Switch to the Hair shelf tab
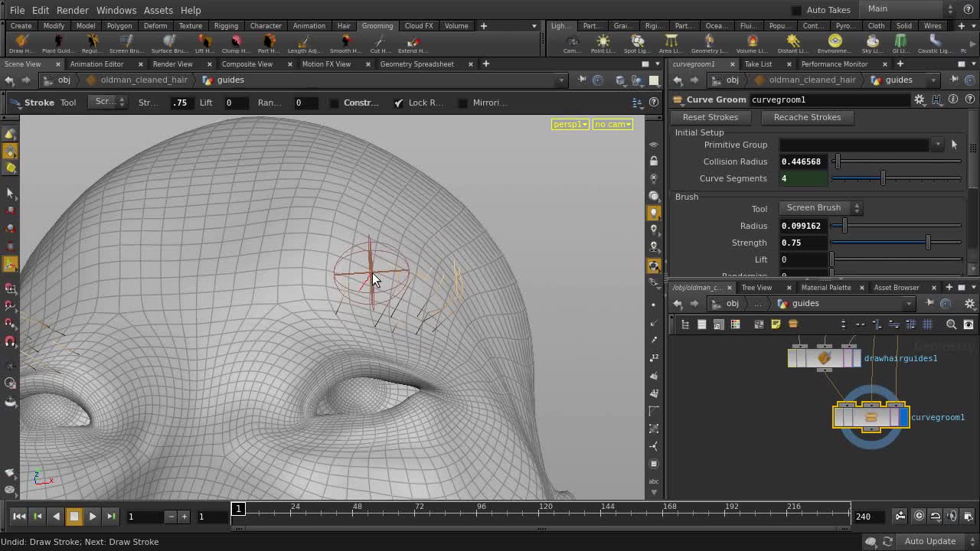Image resolution: width=980 pixels, height=551 pixels. (344, 26)
